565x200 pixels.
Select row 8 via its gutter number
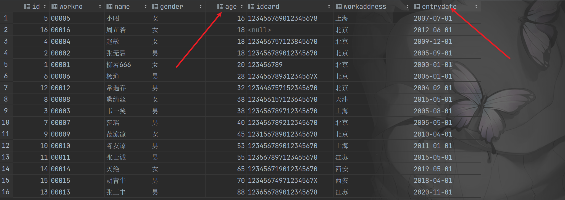click(6, 99)
